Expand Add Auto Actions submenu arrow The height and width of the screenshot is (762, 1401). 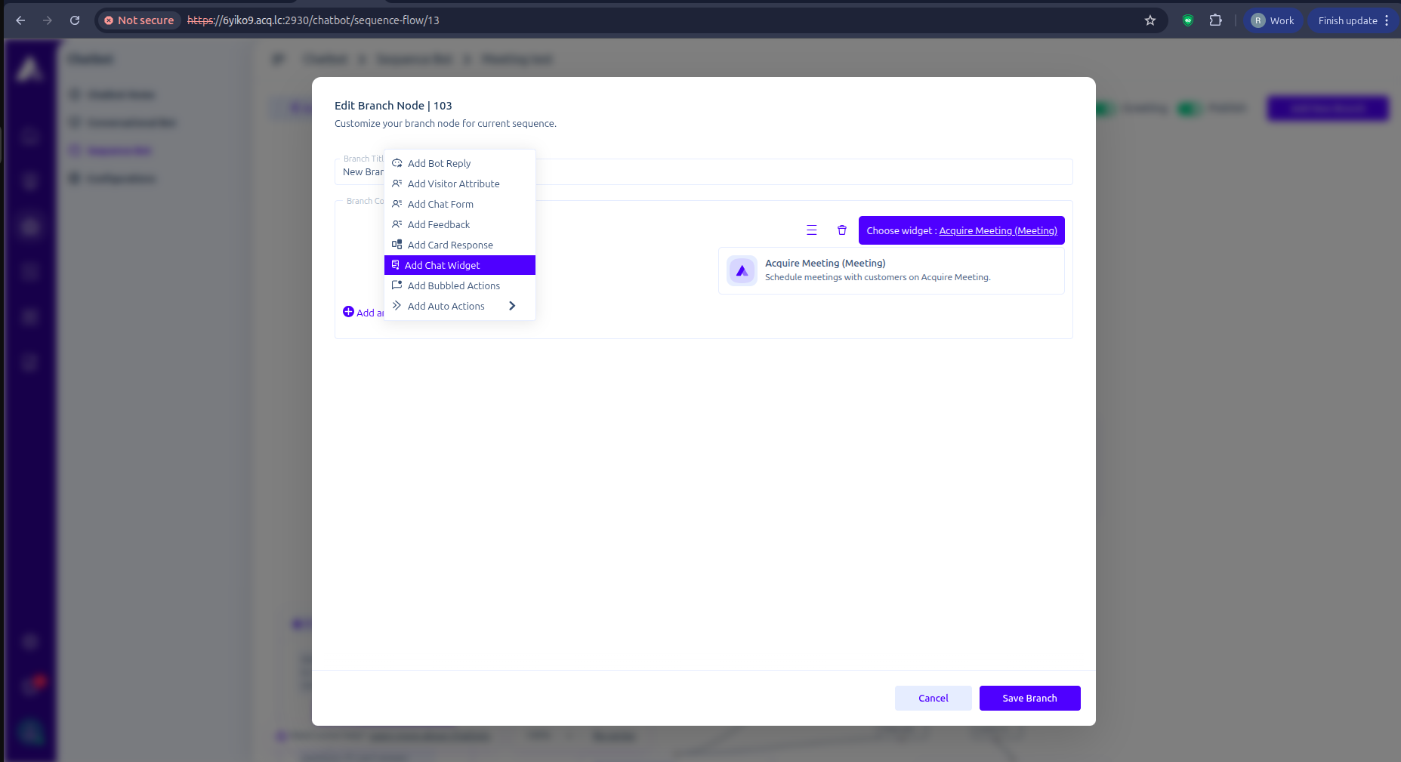click(x=512, y=306)
